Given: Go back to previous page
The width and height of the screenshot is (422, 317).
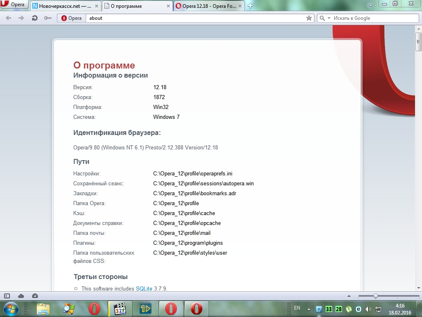Looking at the screenshot, I should [8, 18].
